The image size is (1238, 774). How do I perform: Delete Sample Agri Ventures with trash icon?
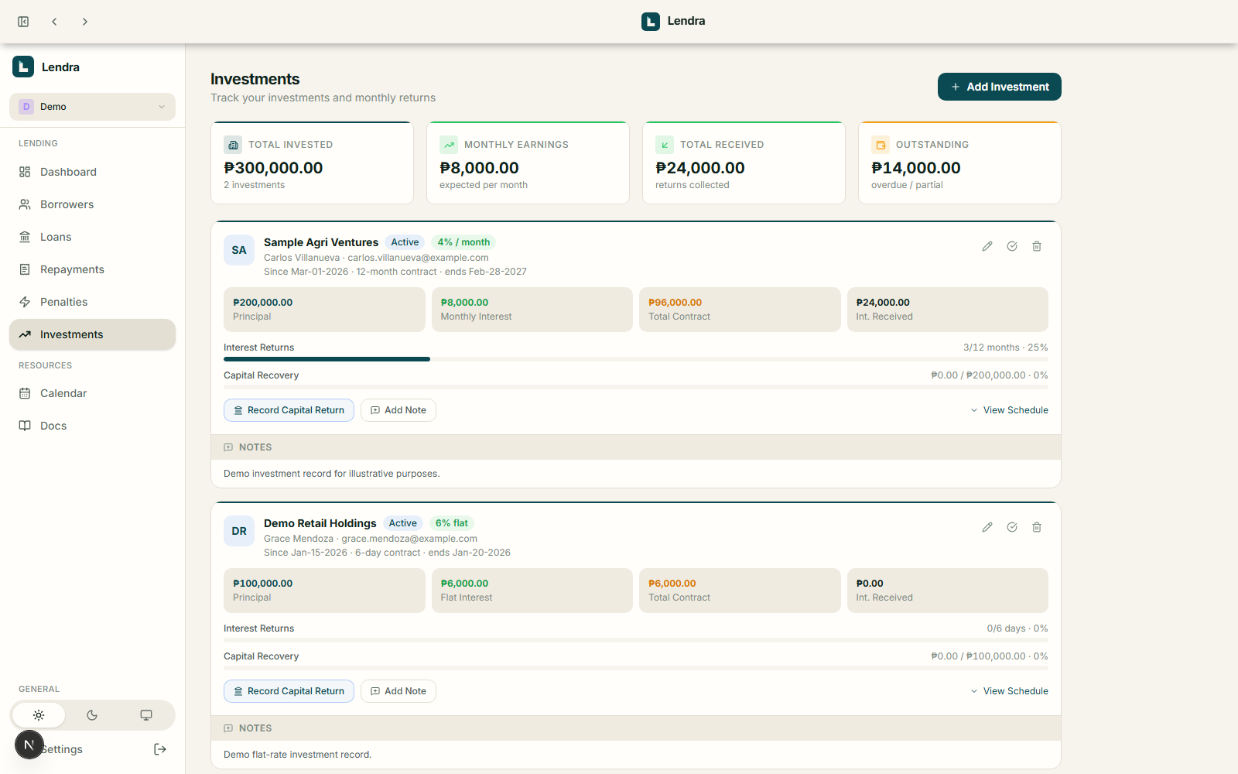pos(1037,246)
